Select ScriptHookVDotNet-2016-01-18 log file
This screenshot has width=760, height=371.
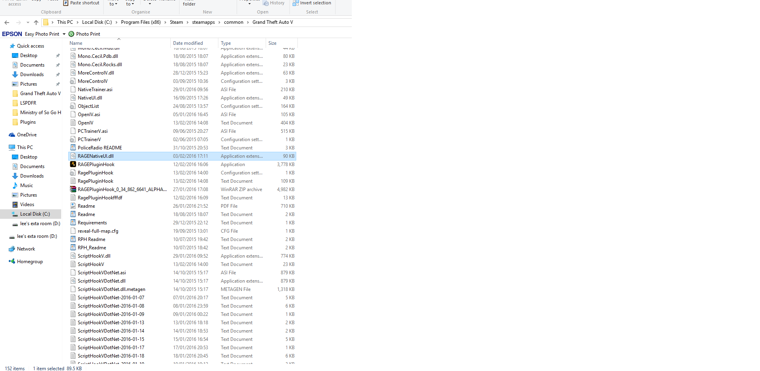coord(111,356)
